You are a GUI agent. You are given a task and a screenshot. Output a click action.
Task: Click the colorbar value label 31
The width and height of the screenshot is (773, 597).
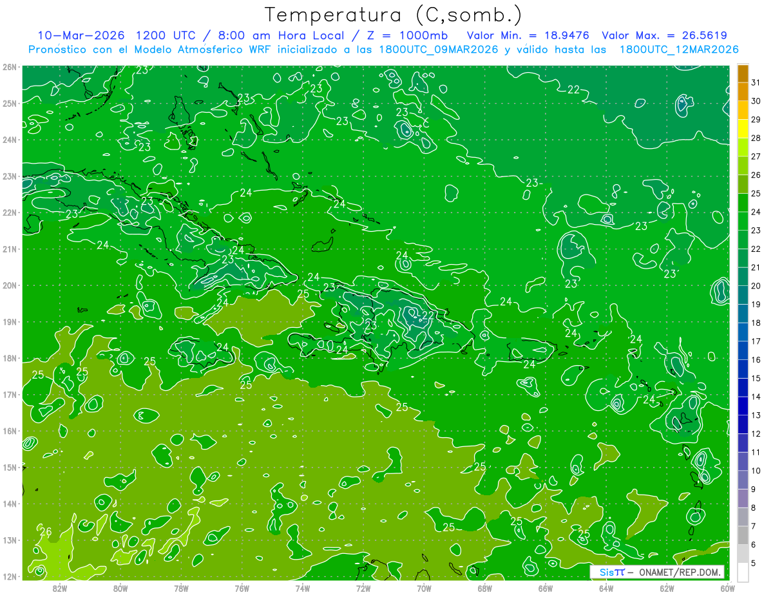pos(756,82)
